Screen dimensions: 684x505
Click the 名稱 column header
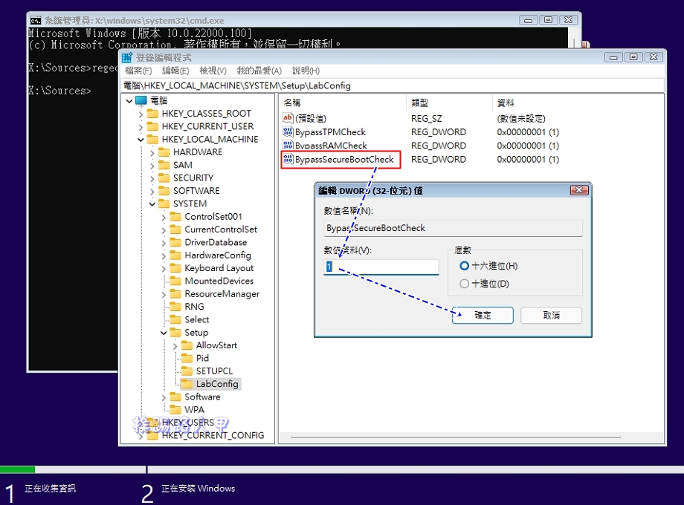(x=343, y=102)
